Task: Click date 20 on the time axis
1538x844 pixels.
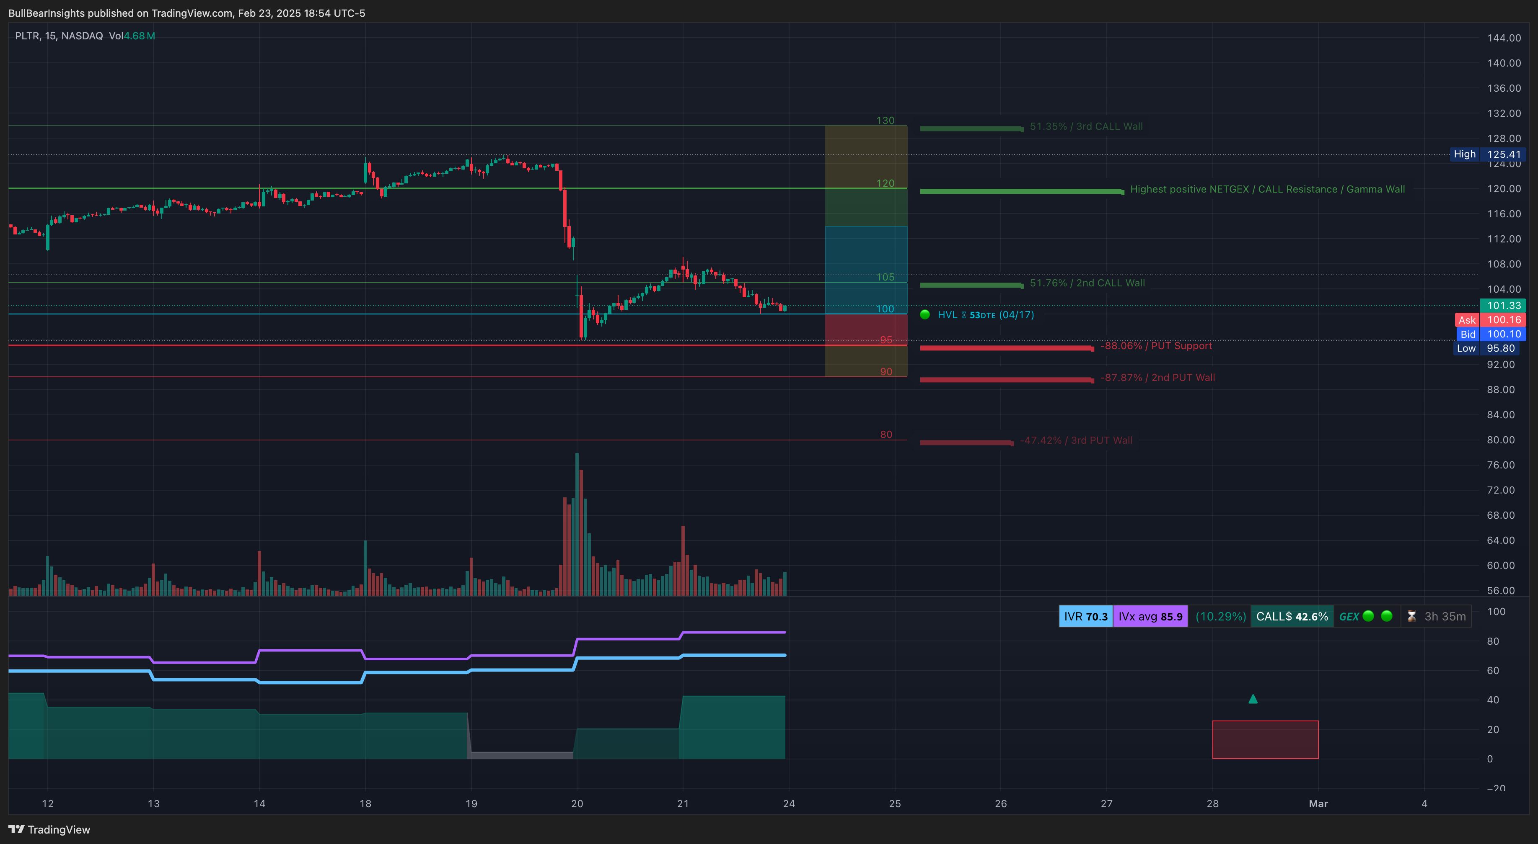Action: [x=577, y=803]
